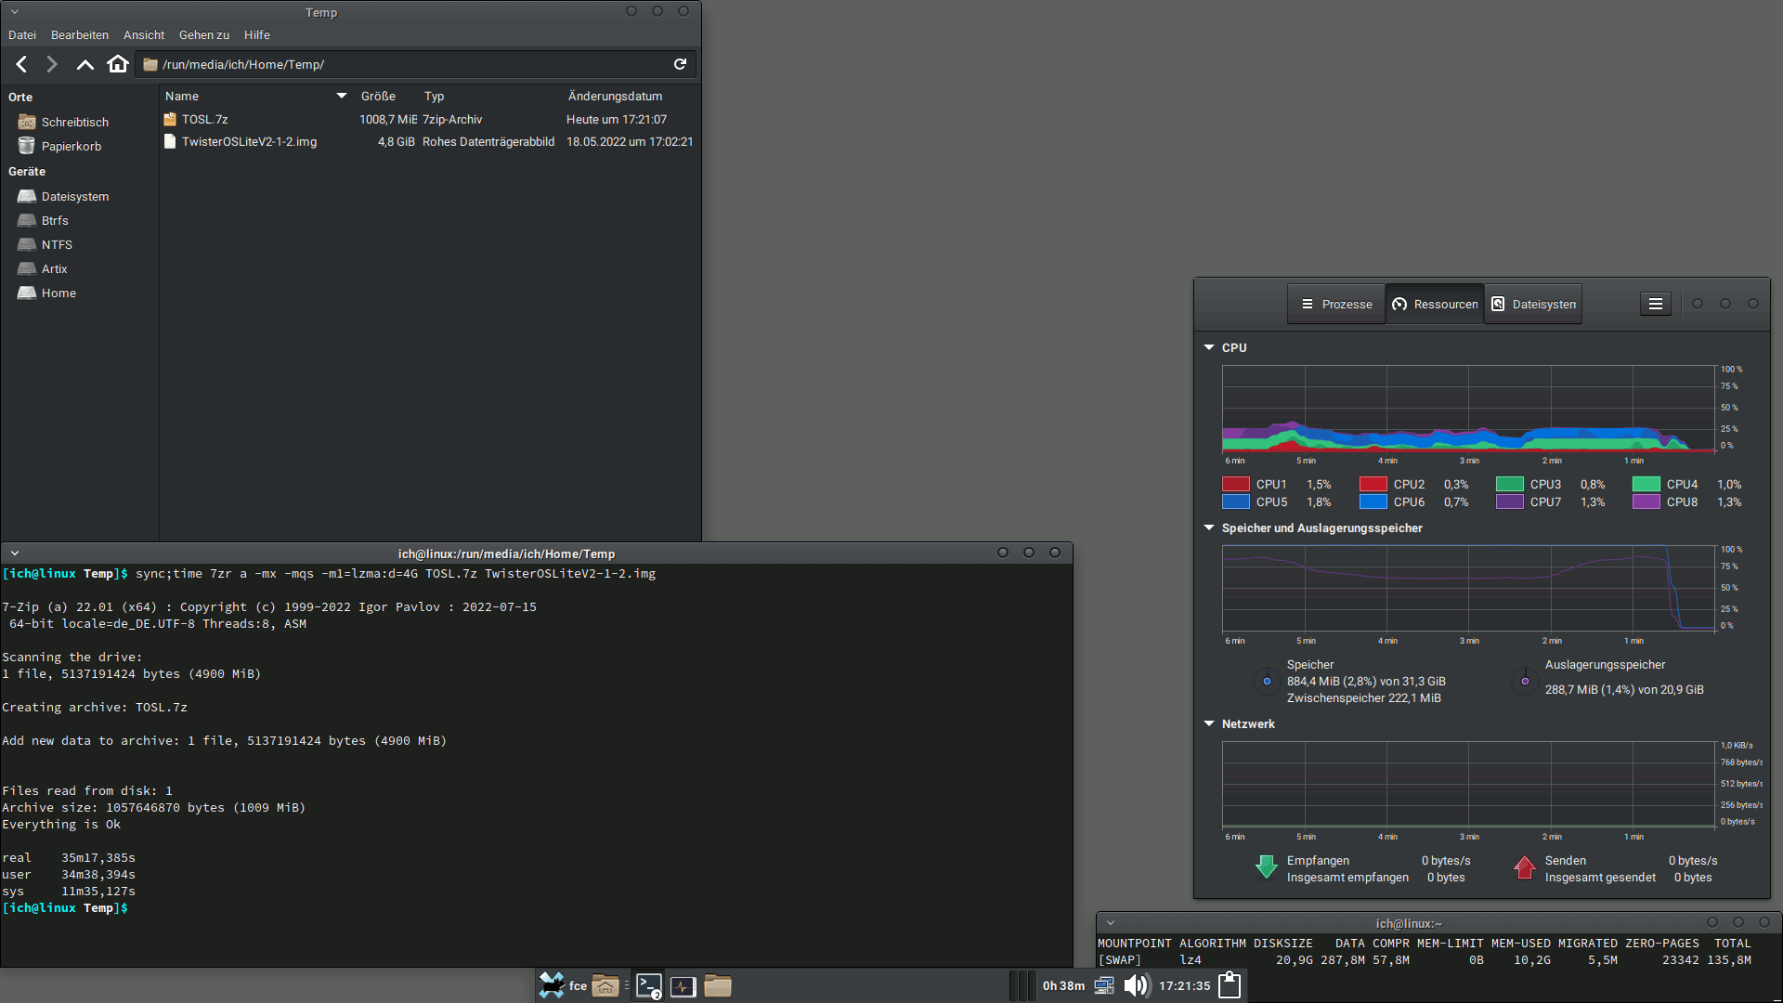Open the terminal from the taskbar
Screen dimensions: 1783x1003
(649, 986)
